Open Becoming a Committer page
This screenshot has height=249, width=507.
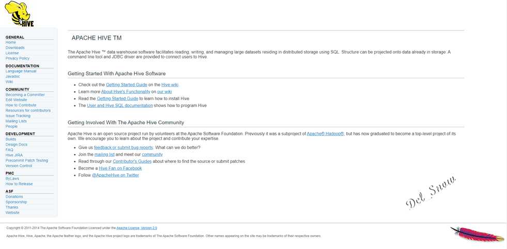pyautogui.click(x=25, y=95)
